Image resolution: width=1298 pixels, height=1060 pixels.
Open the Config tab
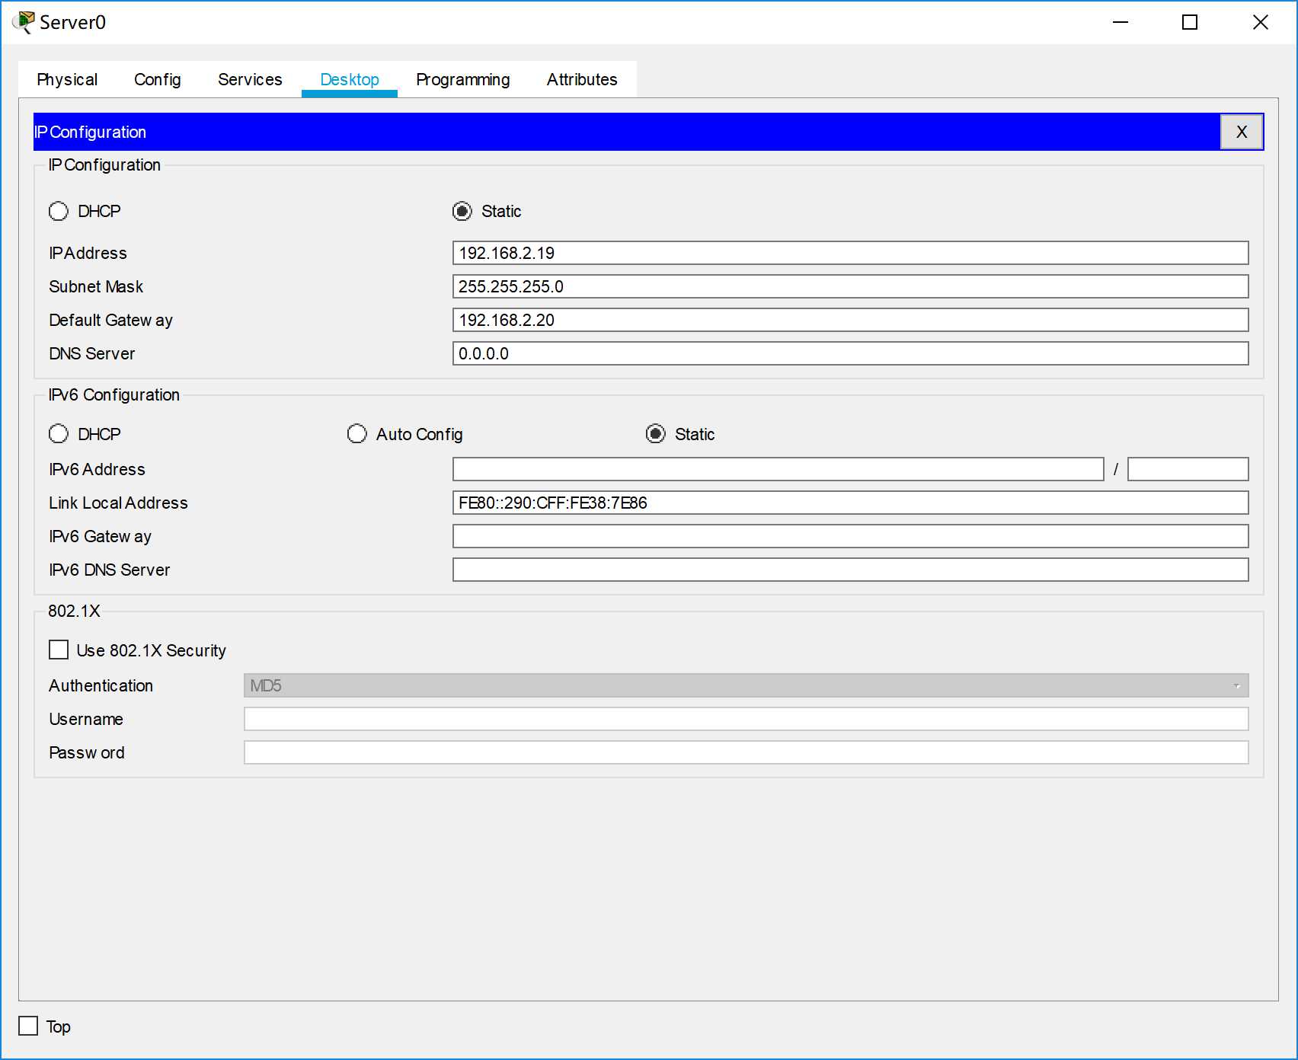[x=158, y=79]
